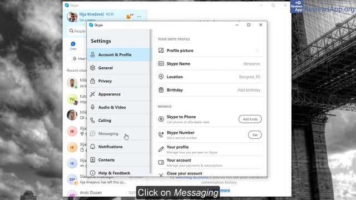Open Account & Profile settings

(x=119, y=54)
